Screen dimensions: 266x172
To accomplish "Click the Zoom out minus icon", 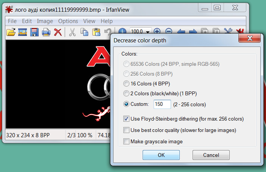I will pos(169,31).
